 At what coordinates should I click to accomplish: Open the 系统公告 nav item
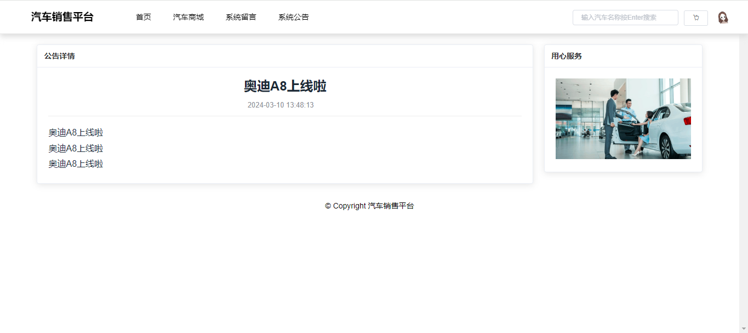point(293,17)
